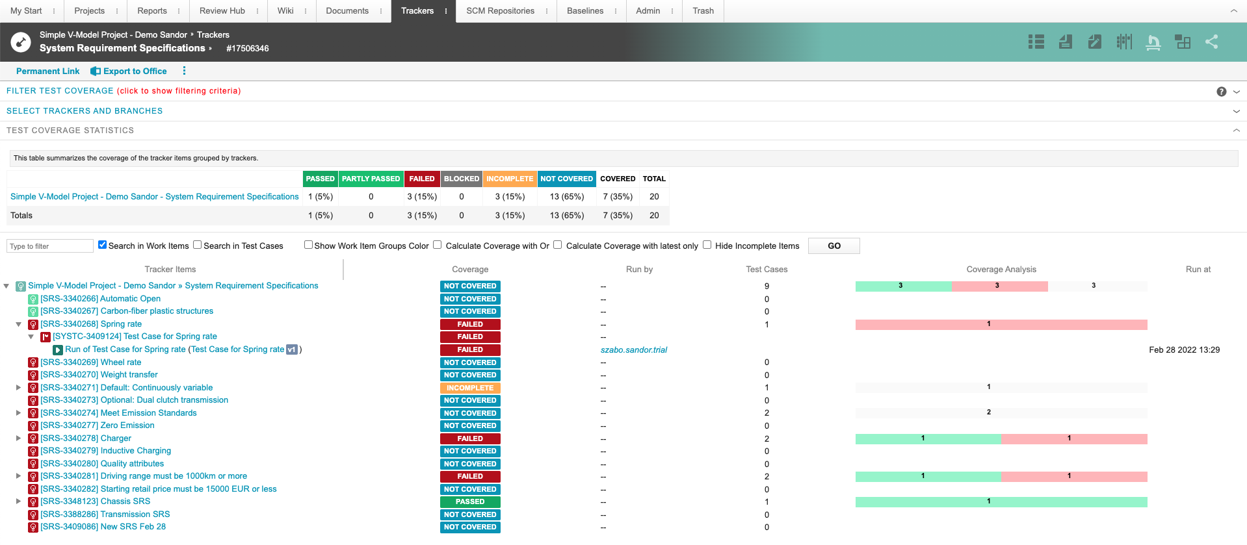Viewport: 1247px width, 545px height.
Task: Click the GO button
Action: point(834,246)
